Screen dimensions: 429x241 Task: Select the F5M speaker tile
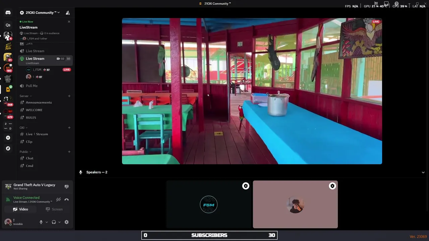[209, 205]
